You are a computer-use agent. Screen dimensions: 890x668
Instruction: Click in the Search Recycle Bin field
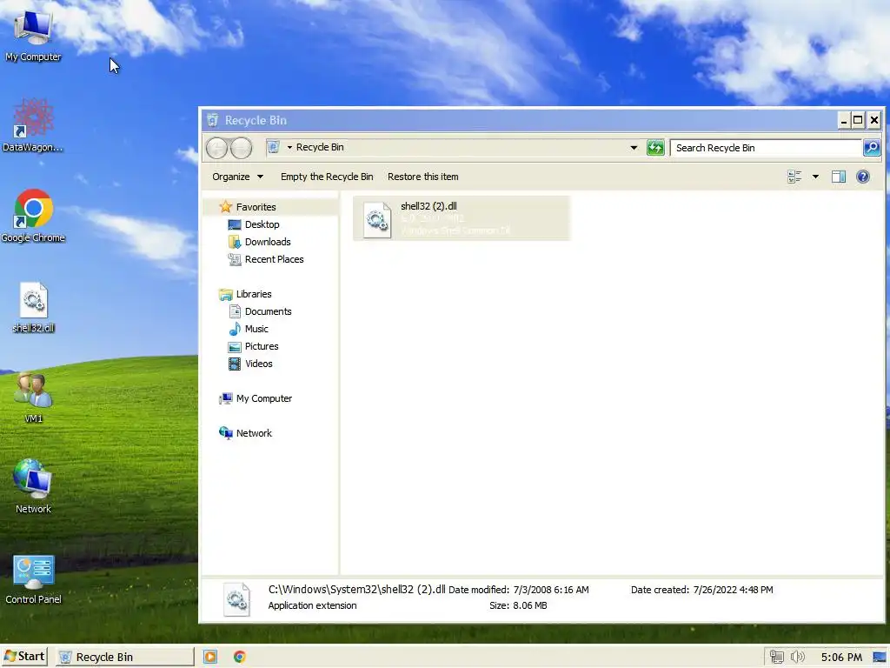pos(767,148)
